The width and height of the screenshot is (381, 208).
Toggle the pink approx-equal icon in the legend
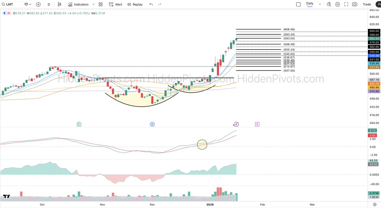pyautogui.click(x=9, y=13)
